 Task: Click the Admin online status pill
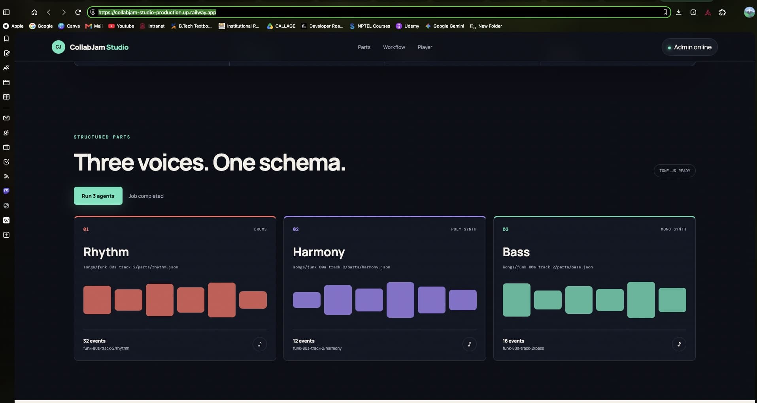click(x=689, y=47)
